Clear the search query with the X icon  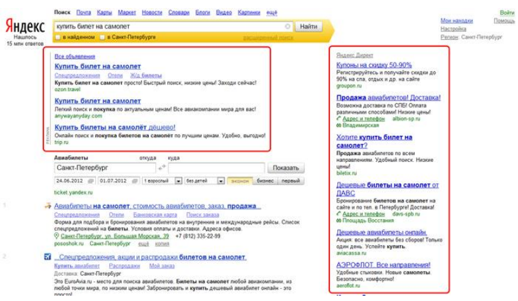[x=287, y=27]
